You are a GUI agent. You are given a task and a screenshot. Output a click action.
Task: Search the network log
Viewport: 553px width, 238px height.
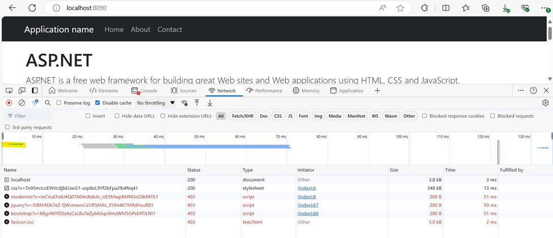coord(48,103)
